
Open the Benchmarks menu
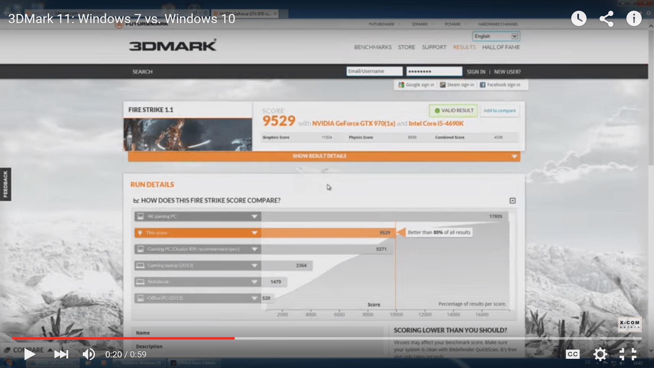(x=373, y=47)
